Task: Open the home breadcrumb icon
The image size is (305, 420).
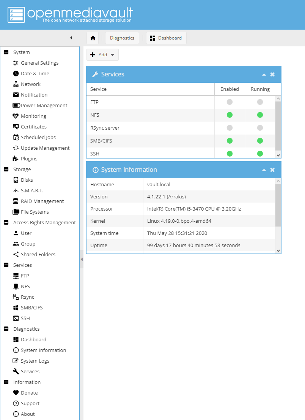Action: (x=92, y=38)
